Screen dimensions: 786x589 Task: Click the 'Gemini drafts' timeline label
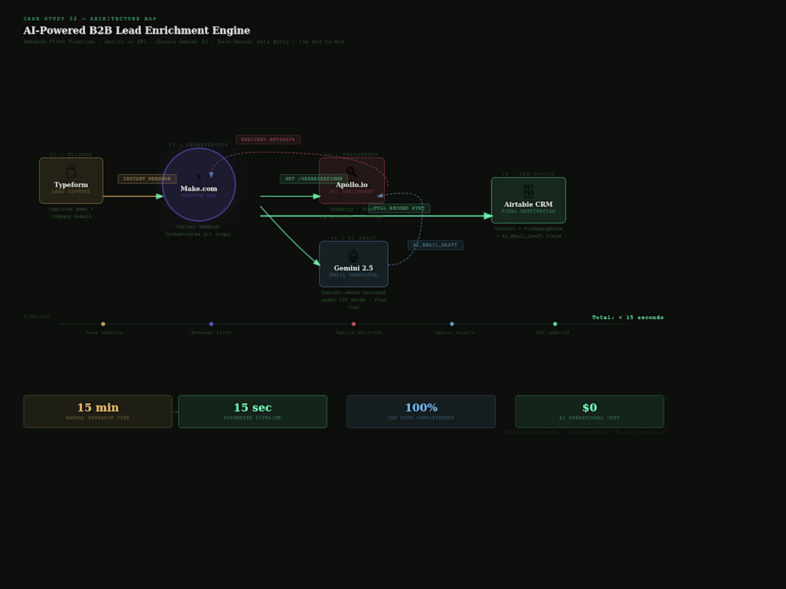pyautogui.click(x=454, y=333)
